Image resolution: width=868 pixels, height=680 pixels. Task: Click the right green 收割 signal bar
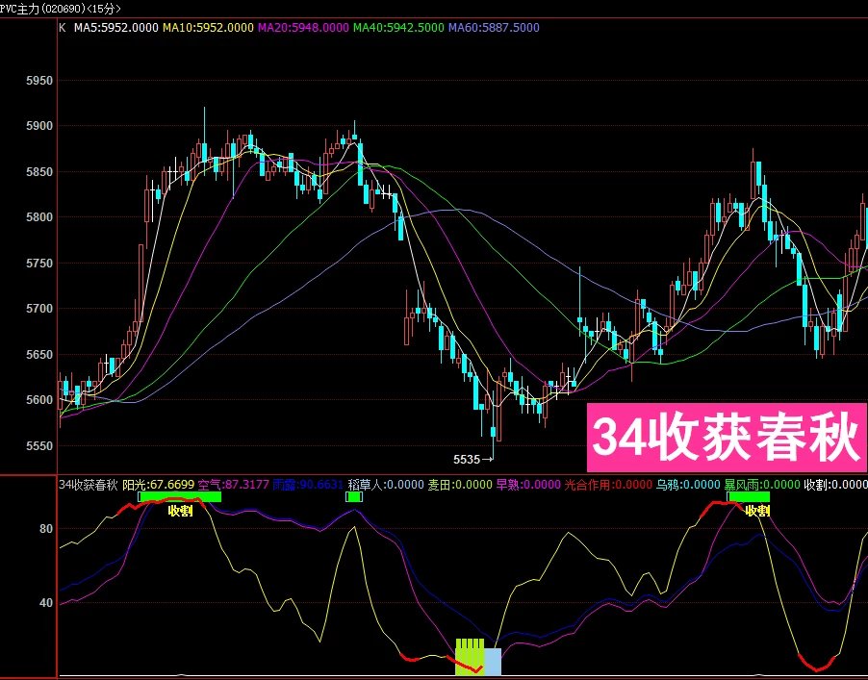point(749,497)
